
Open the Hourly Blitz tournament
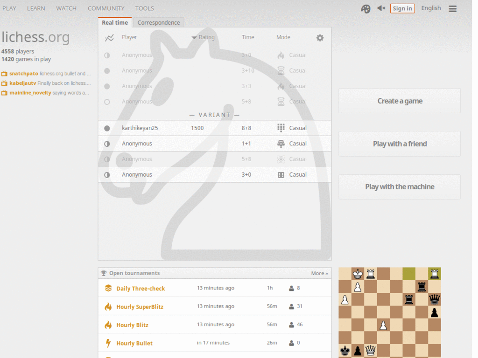(x=132, y=325)
